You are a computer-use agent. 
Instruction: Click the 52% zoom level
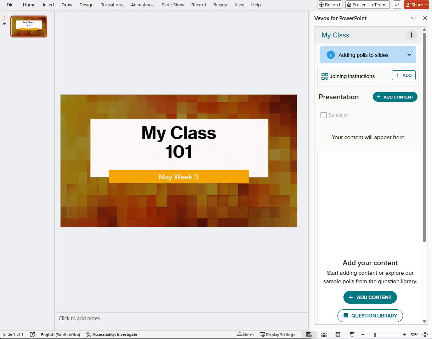click(x=414, y=334)
